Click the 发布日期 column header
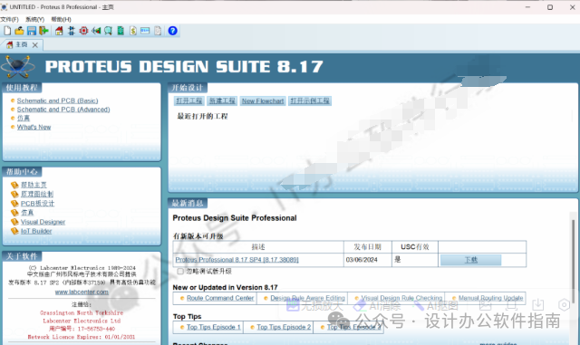 tap(367, 247)
